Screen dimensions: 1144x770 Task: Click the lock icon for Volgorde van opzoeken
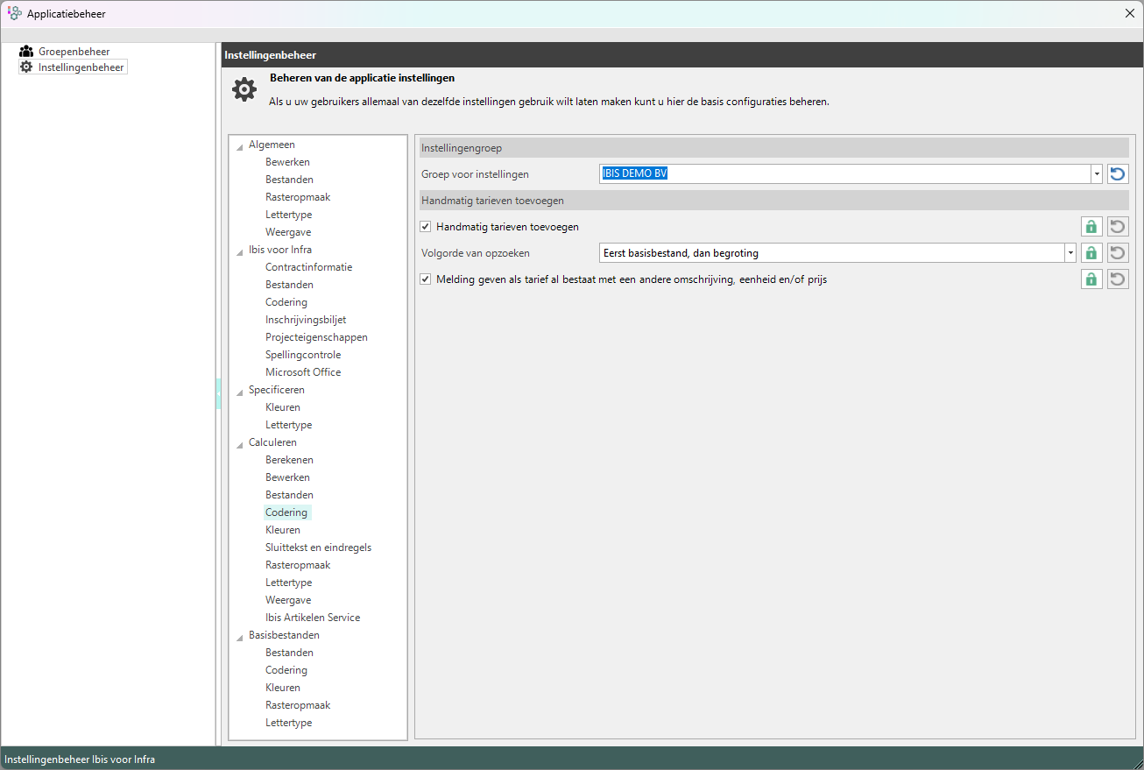pyautogui.click(x=1091, y=253)
